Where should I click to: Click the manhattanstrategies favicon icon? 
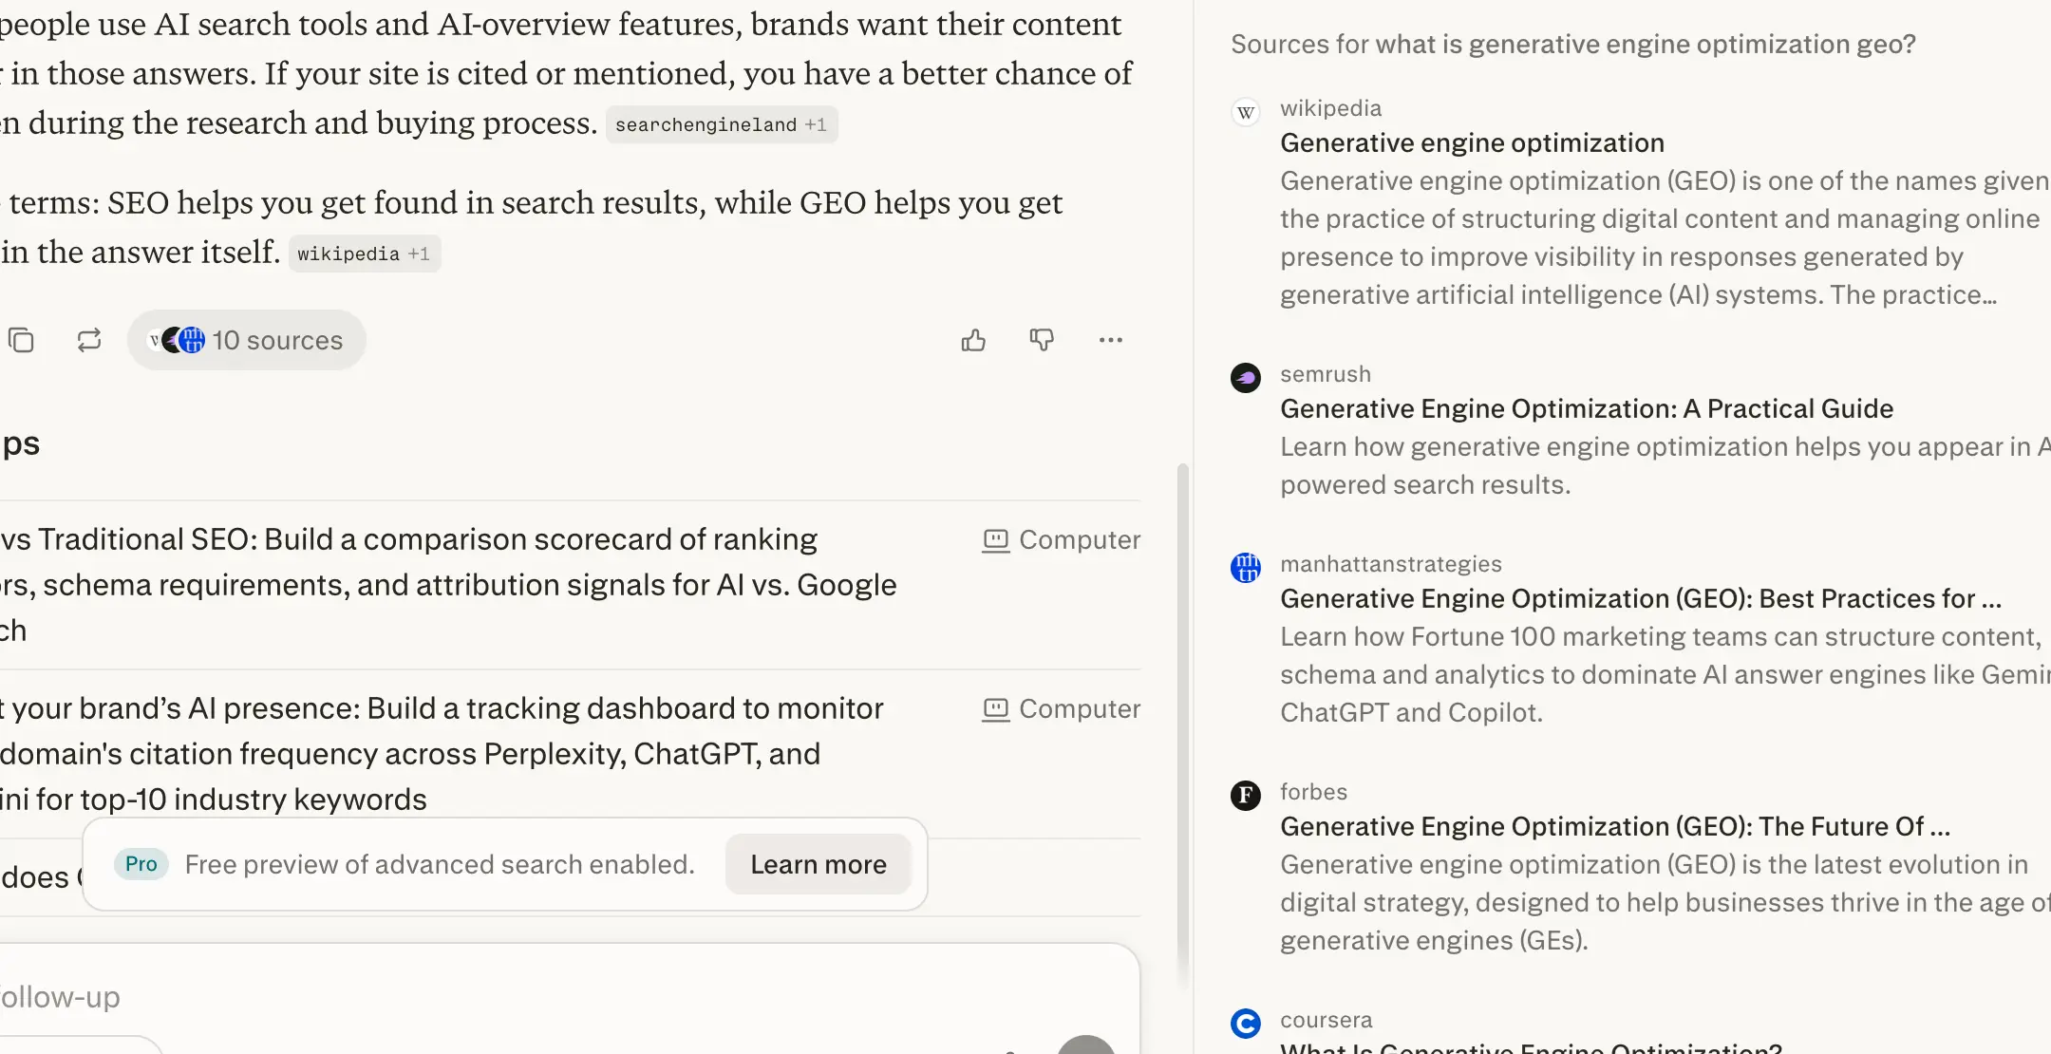[x=1246, y=568]
